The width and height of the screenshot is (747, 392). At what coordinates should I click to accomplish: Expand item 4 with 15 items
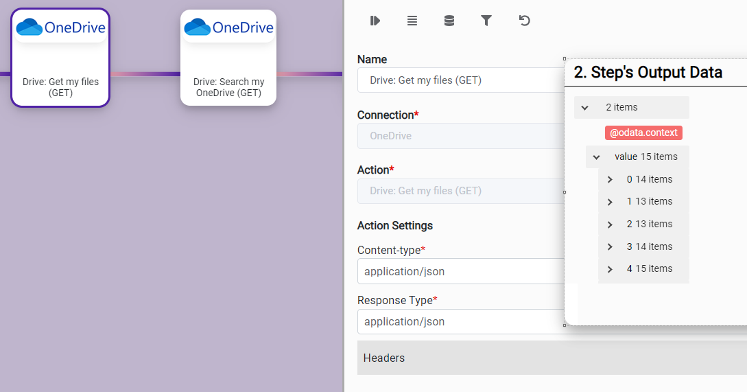pos(610,269)
